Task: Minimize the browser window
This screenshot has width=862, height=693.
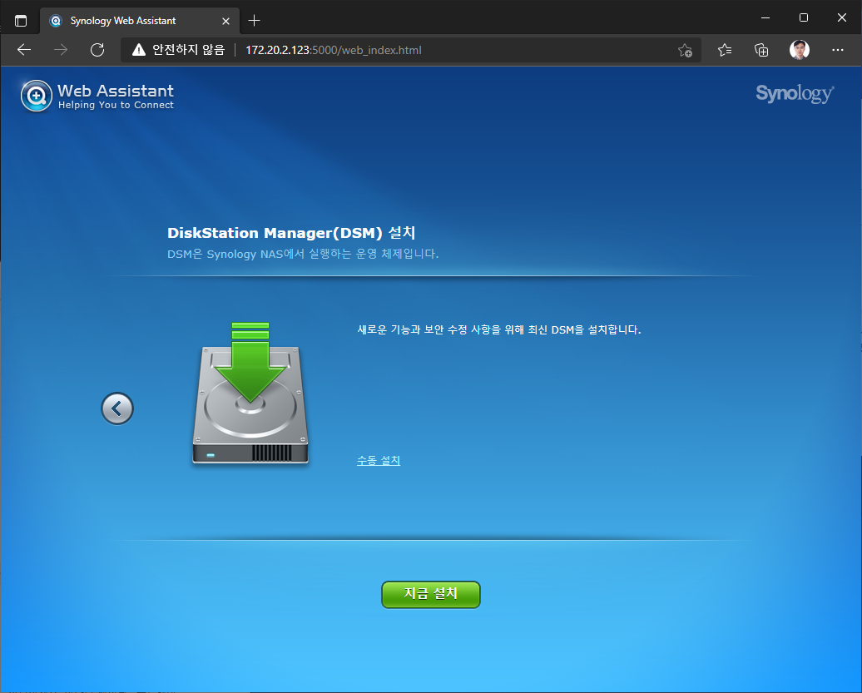Action: click(765, 17)
